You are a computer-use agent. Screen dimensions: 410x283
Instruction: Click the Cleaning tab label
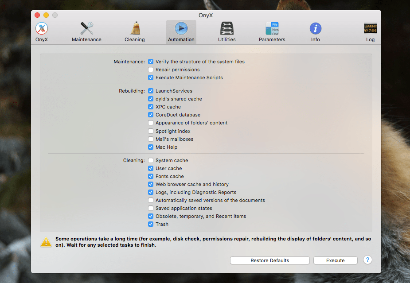point(135,39)
